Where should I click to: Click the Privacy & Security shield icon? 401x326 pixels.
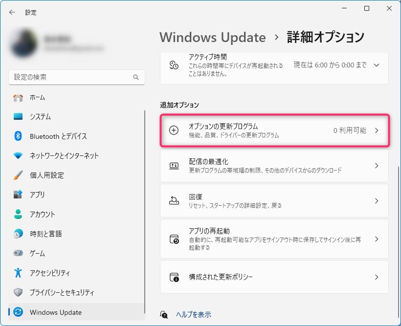pos(18,292)
